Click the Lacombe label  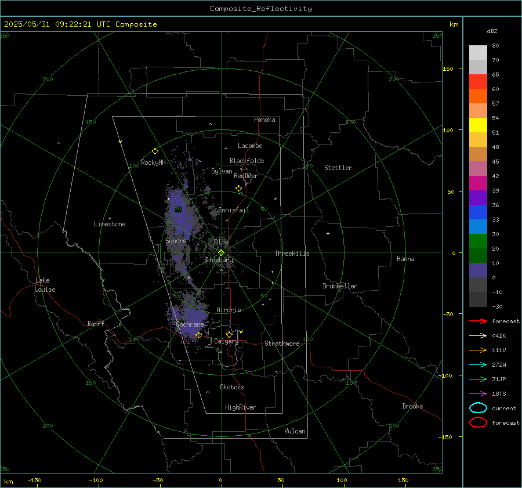click(250, 146)
